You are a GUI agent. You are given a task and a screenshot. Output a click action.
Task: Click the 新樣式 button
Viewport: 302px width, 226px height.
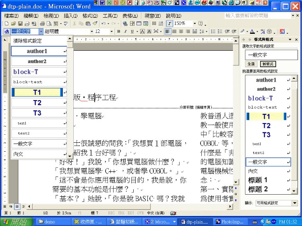coord(268,64)
